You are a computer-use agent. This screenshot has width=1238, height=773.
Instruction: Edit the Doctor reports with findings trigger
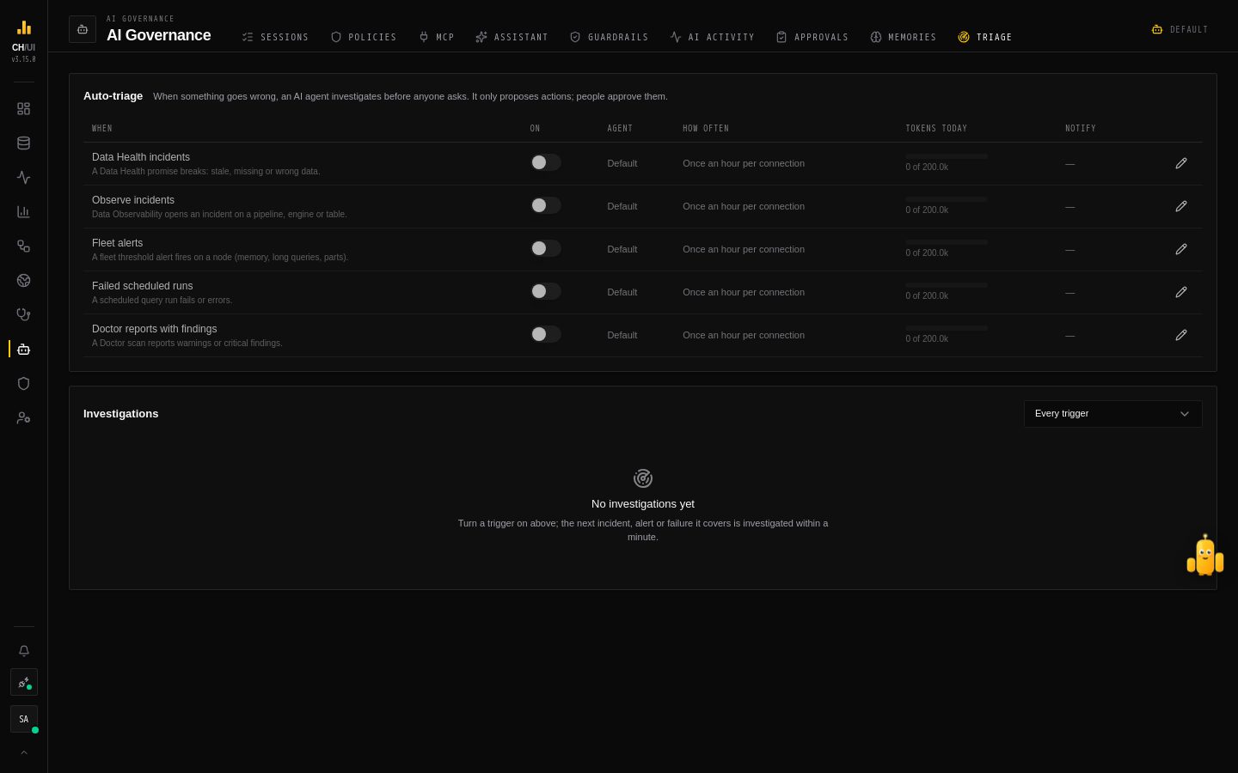(1181, 335)
